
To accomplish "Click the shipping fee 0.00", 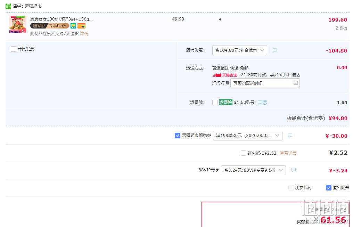I will click(342, 67).
